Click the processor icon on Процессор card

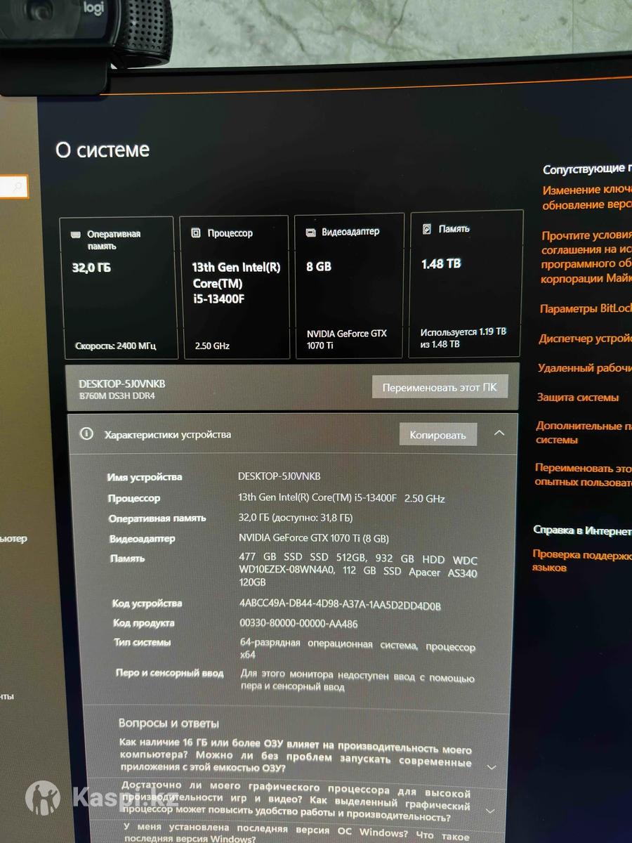[196, 233]
